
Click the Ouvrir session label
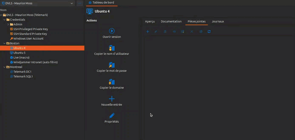(x=112, y=37)
